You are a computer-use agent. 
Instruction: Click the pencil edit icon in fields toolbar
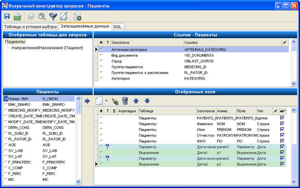115,101
